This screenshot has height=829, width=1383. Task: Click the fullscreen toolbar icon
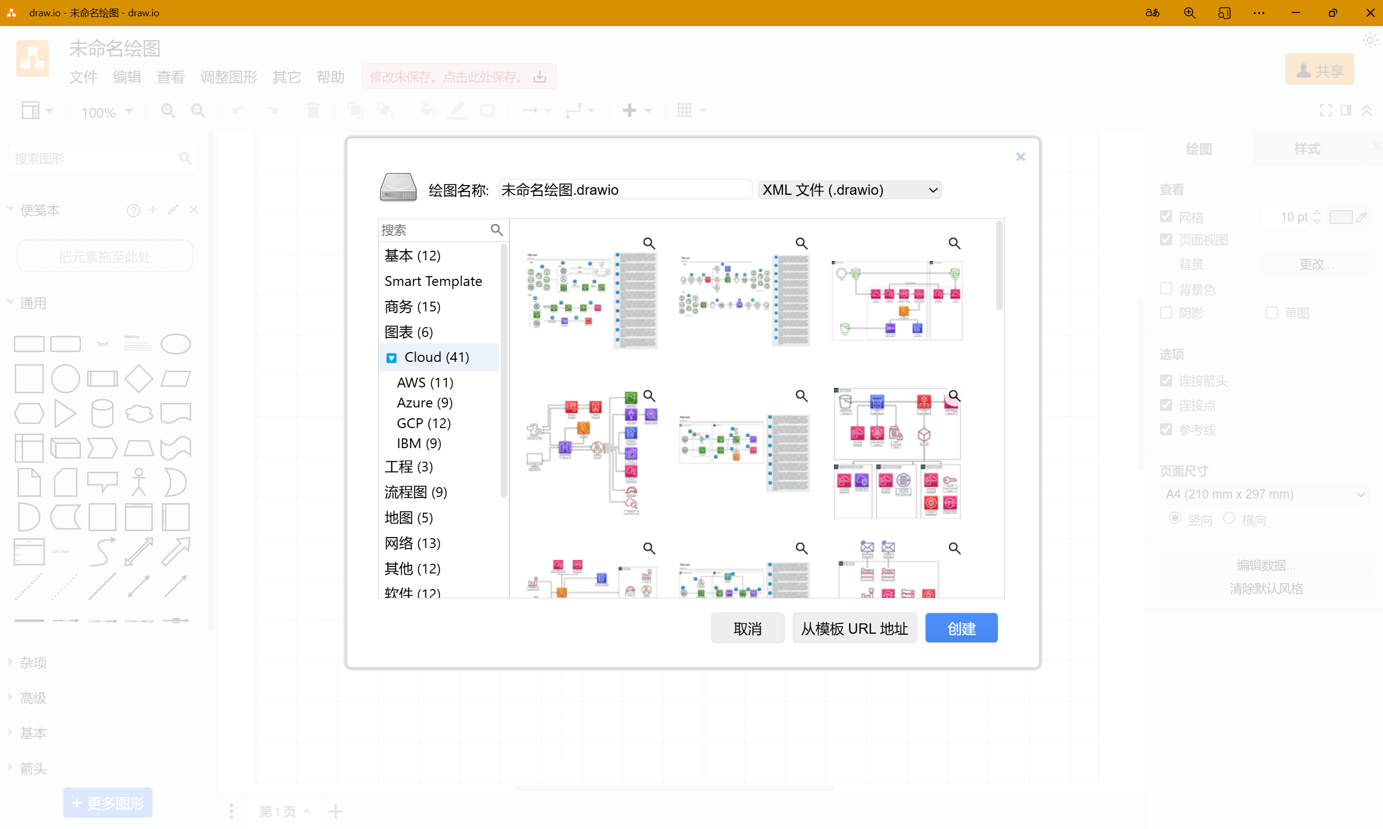pyautogui.click(x=1325, y=111)
